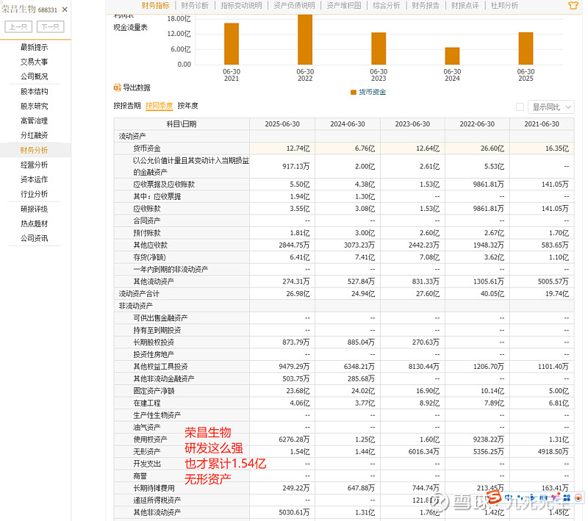The width and height of the screenshot is (588, 521).
Task: Select the 按年度 view option
Action: click(188, 106)
